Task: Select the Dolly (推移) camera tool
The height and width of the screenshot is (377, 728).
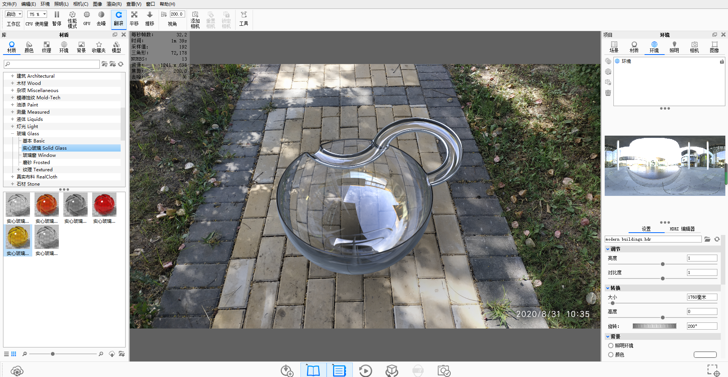Action: 150,18
